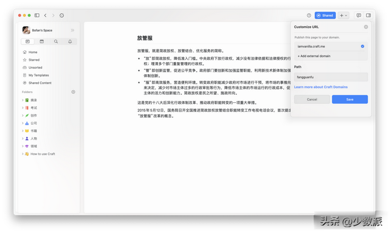Open the plus dropdown in toolbar
This screenshot has width=389, height=233.
343,15
